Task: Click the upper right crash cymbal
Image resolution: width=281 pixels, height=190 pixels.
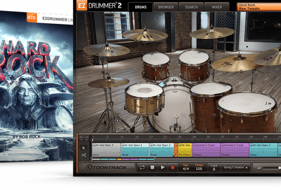Action: click(x=212, y=33)
